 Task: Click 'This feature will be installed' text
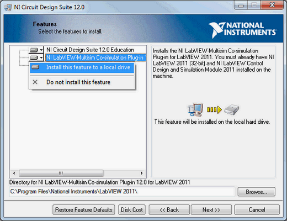pos(212,122)
